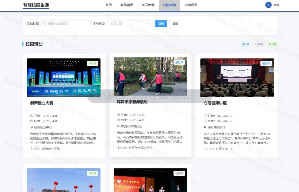Screen dimensions: 299x192
Task: Open 创新创业大赛 activity image
Action: tap(64, 77)
